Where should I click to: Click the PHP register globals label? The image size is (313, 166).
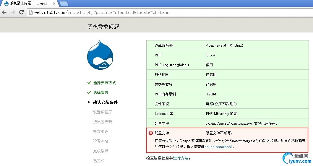[x=172, y=65]
